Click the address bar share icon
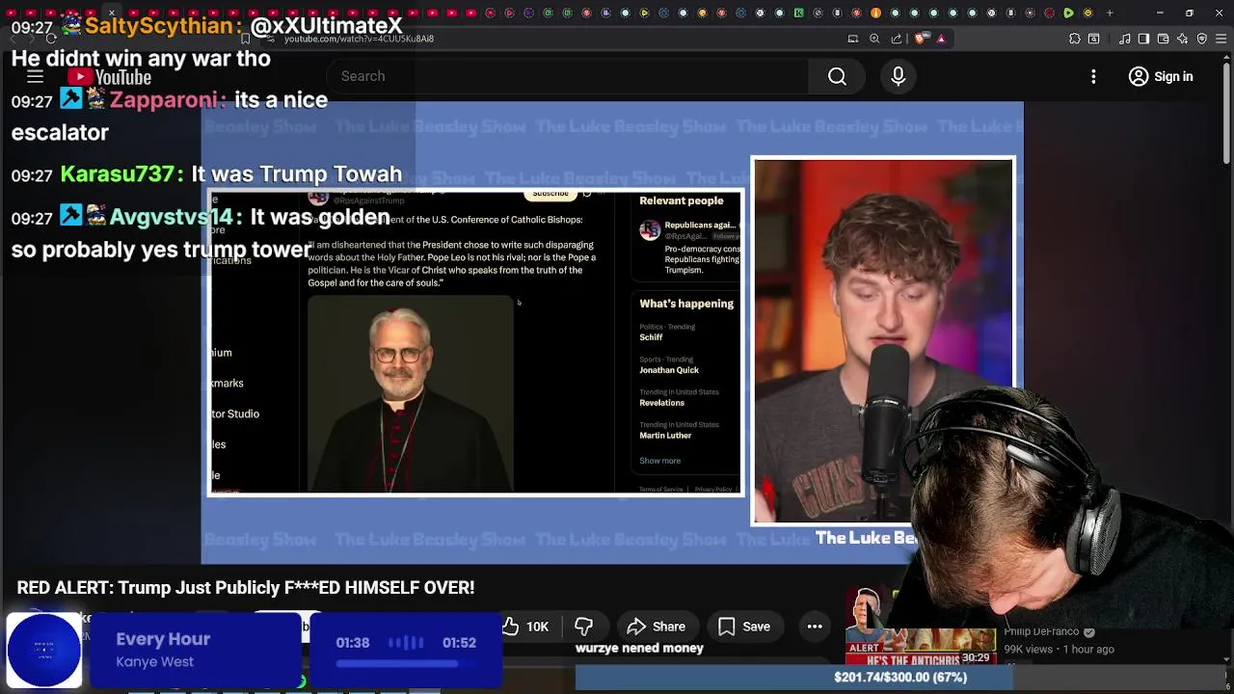Image resolution: width=1234 pixels, height=694 pixels. click(x=897, y=39)
